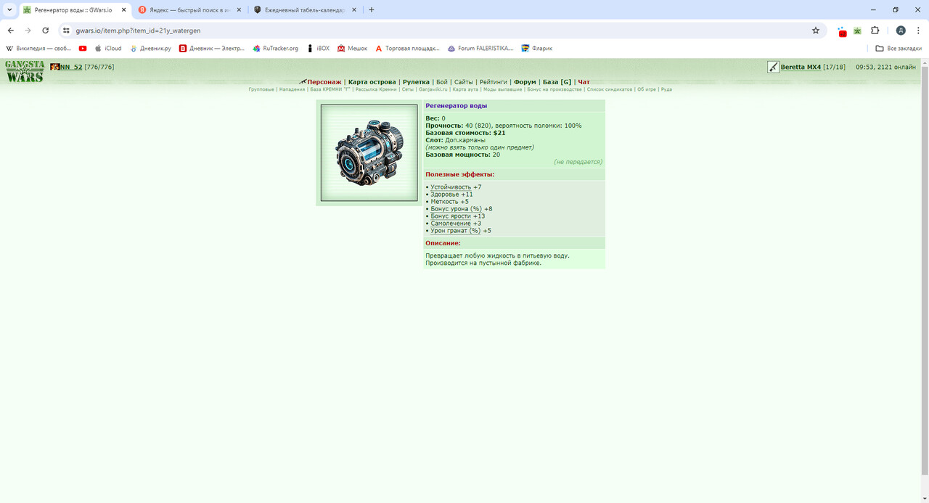Open the Об игре link
929x503 pixels.
pyautogui.click(x=646, y=89)
